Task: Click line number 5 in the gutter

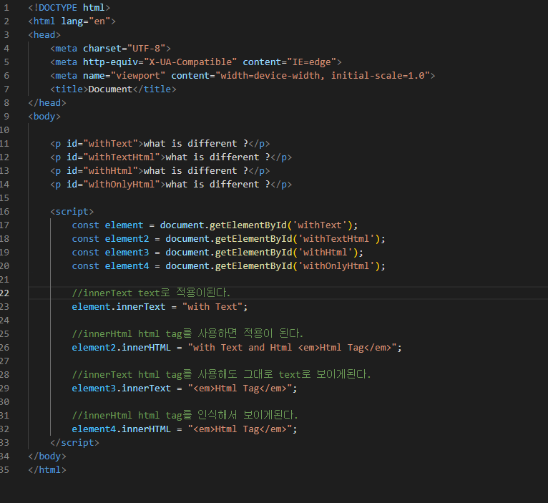Action: click(6, 62)
